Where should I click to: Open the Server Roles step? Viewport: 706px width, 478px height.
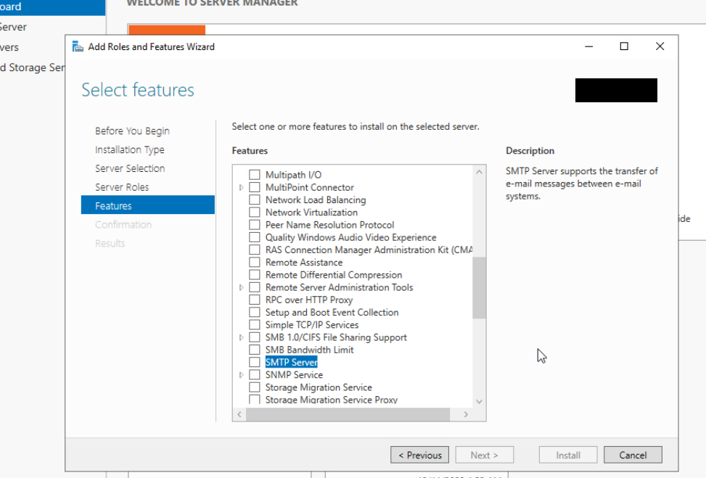pos(122,187)
